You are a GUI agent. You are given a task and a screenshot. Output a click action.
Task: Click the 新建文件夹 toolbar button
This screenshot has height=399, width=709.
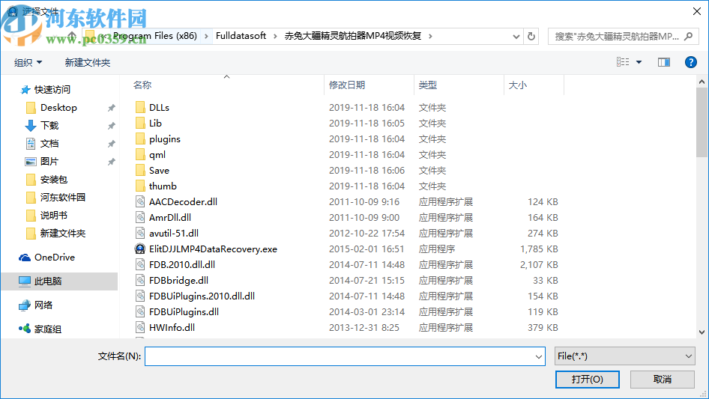pos(87,62)
